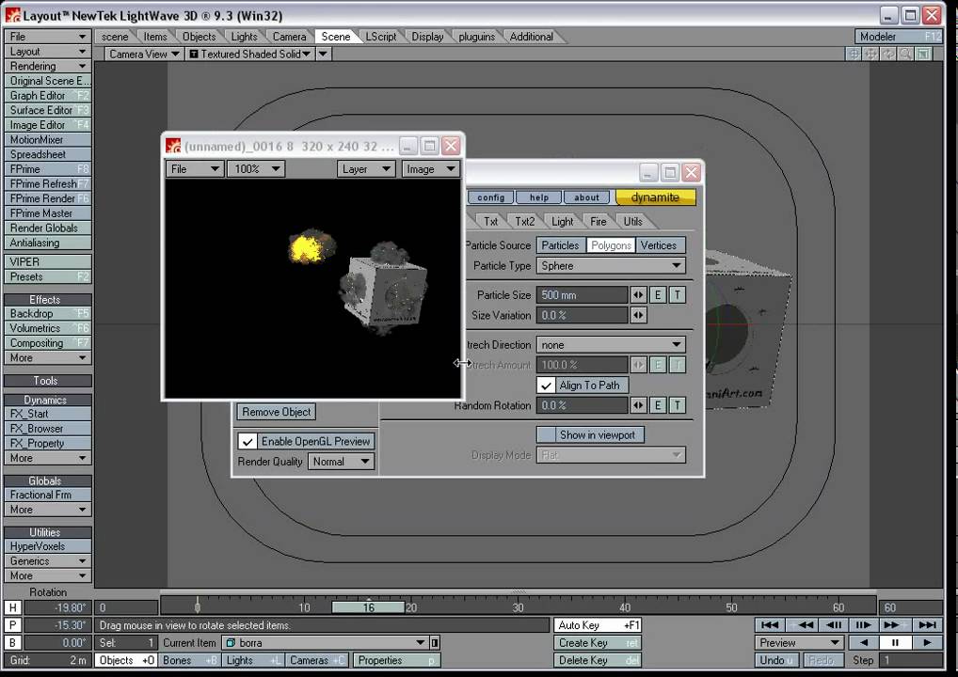The width and height of the screenshot is (958, 677).
Task: Open the Light tab in dynamite panel
Action: 562,222
